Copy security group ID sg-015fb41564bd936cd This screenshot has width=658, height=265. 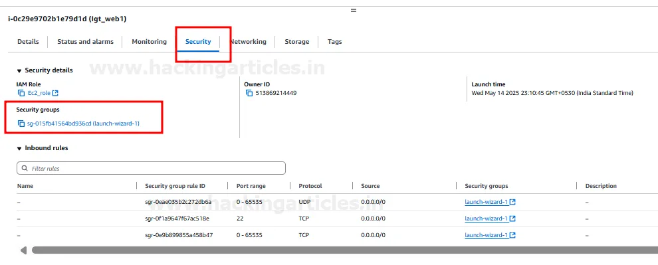click(x=21, y=124)
